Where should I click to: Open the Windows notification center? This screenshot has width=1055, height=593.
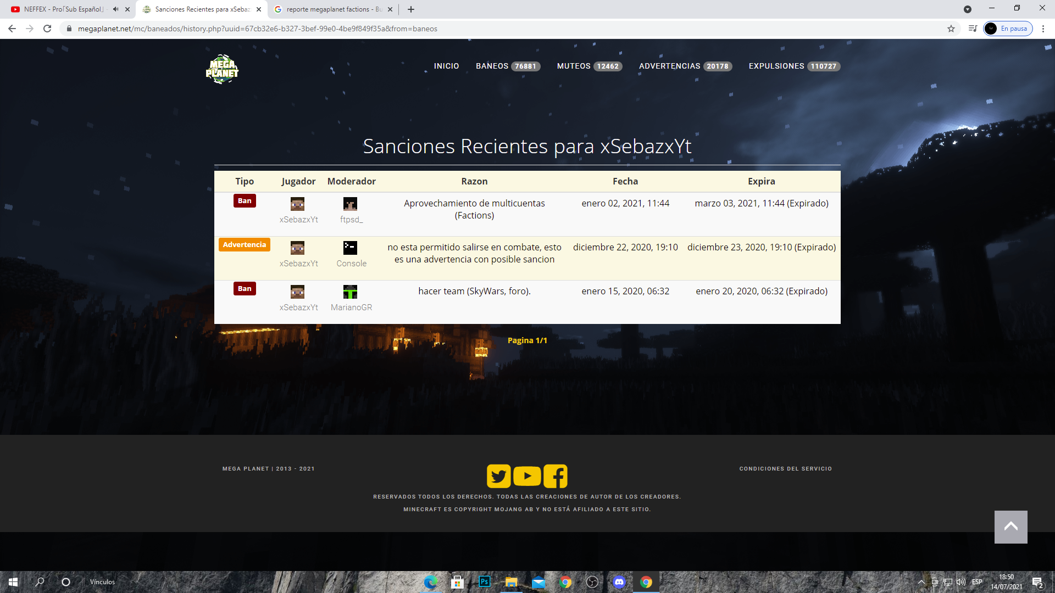click(1037, 582)
